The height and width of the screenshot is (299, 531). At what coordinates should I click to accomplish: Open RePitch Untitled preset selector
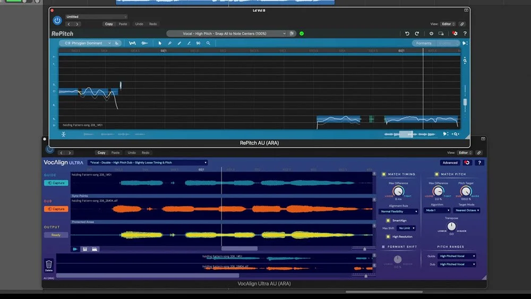pyautogui.click(x=96, y=16)
